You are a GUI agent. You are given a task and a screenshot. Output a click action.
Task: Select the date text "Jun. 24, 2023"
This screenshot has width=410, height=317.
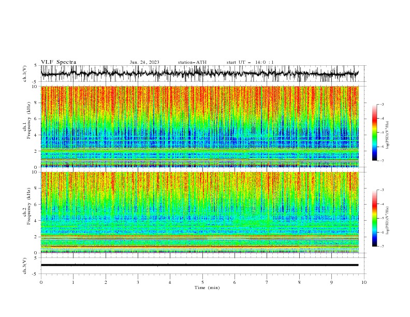tap(144, 62)
